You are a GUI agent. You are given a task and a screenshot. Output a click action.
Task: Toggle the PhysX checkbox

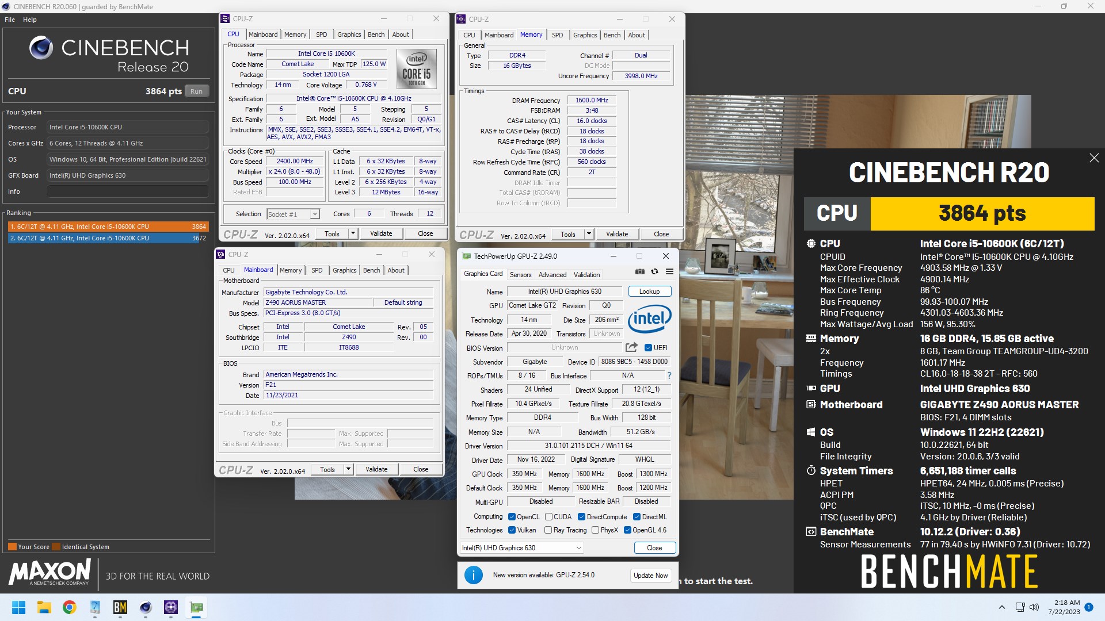[595, 530]
